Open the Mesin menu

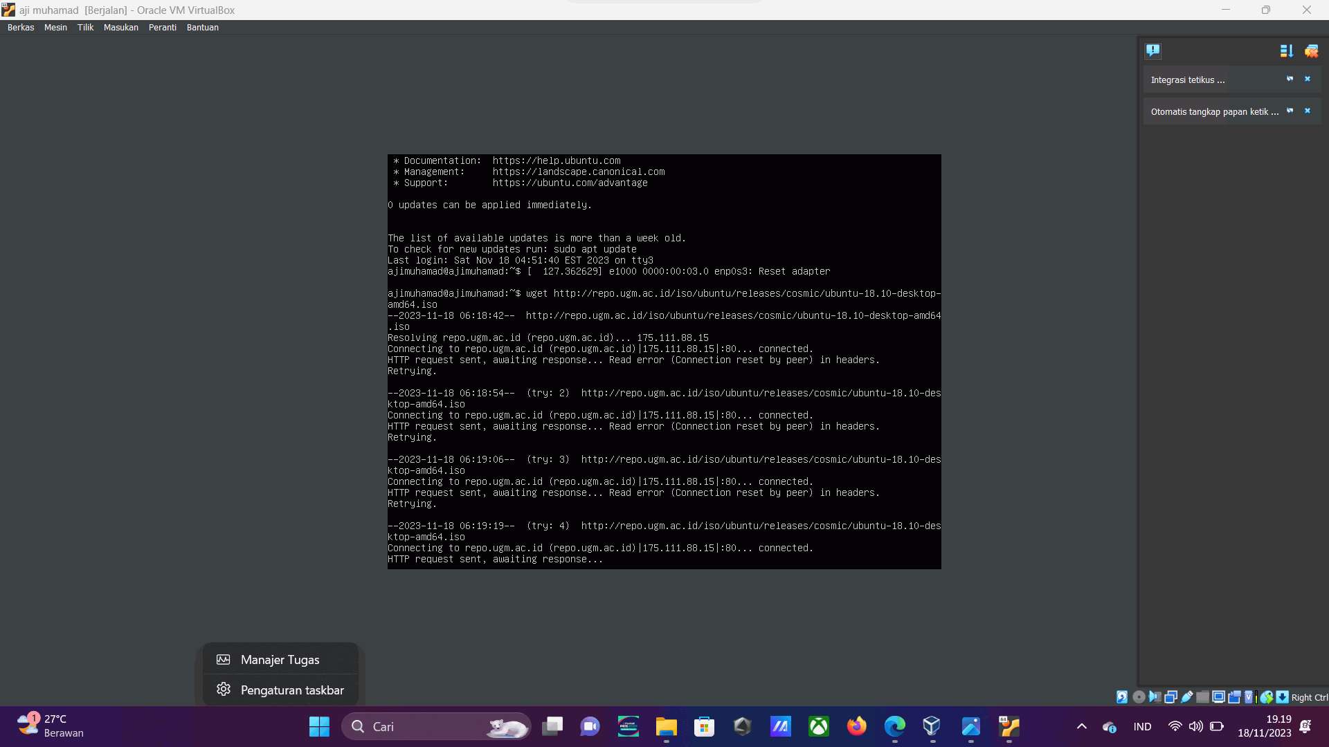(55, 28)
